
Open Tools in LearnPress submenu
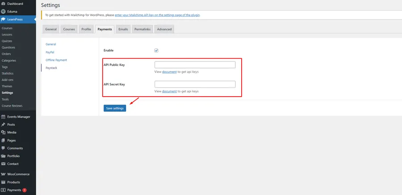[x=5, y=99]
